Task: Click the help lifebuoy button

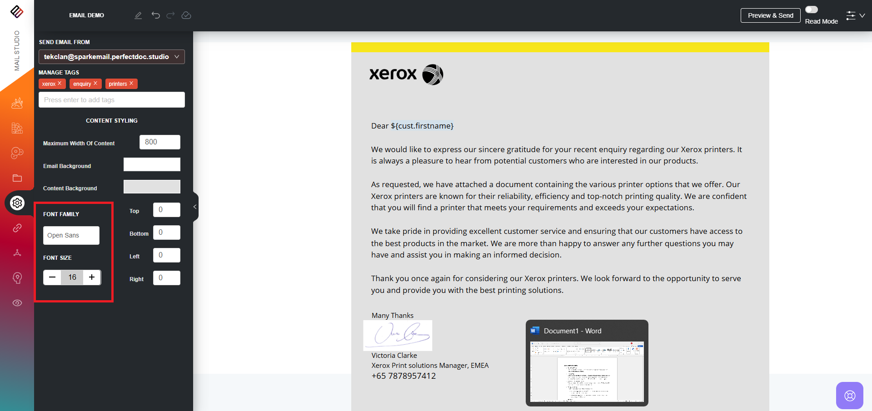Action: [x=849, y=396]
